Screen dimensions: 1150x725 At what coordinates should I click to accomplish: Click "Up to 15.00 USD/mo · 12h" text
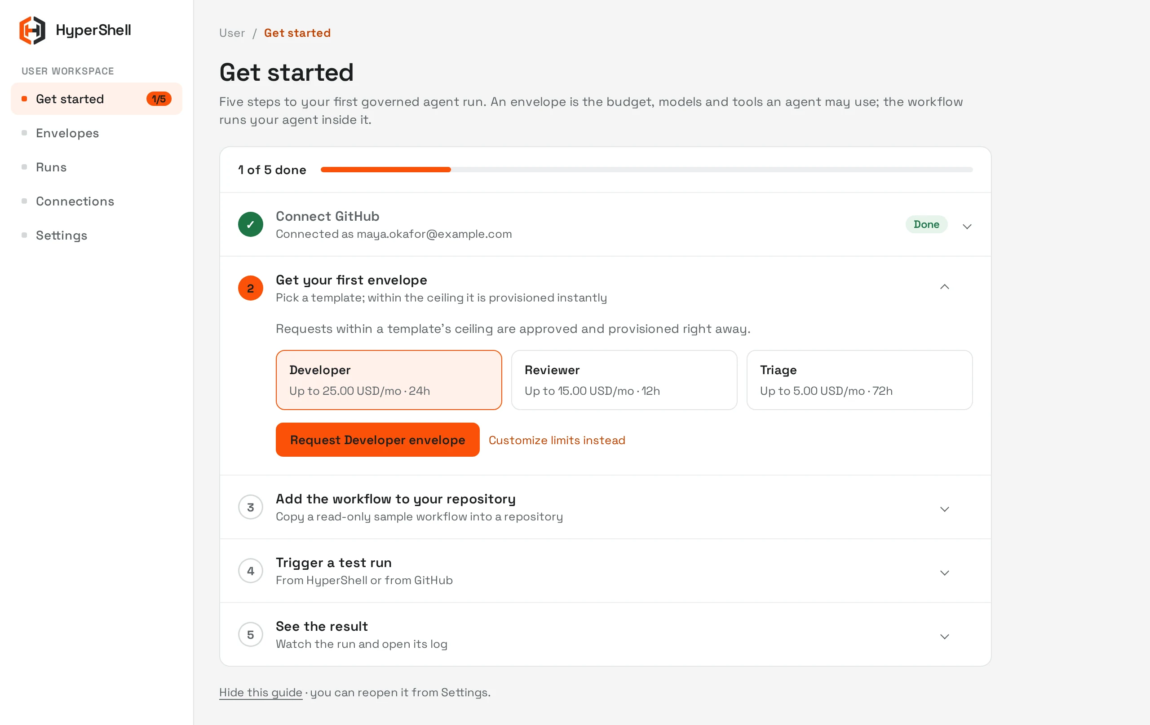[592, 391]
